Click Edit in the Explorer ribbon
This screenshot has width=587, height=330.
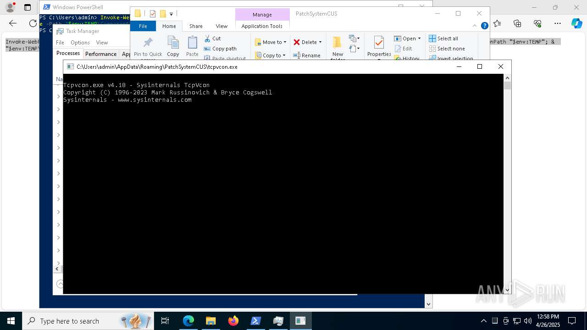(403, 49)
